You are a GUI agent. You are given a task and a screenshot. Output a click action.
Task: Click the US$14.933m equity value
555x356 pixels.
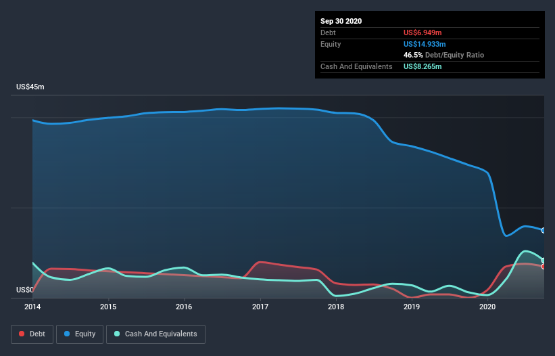point(425,44)
